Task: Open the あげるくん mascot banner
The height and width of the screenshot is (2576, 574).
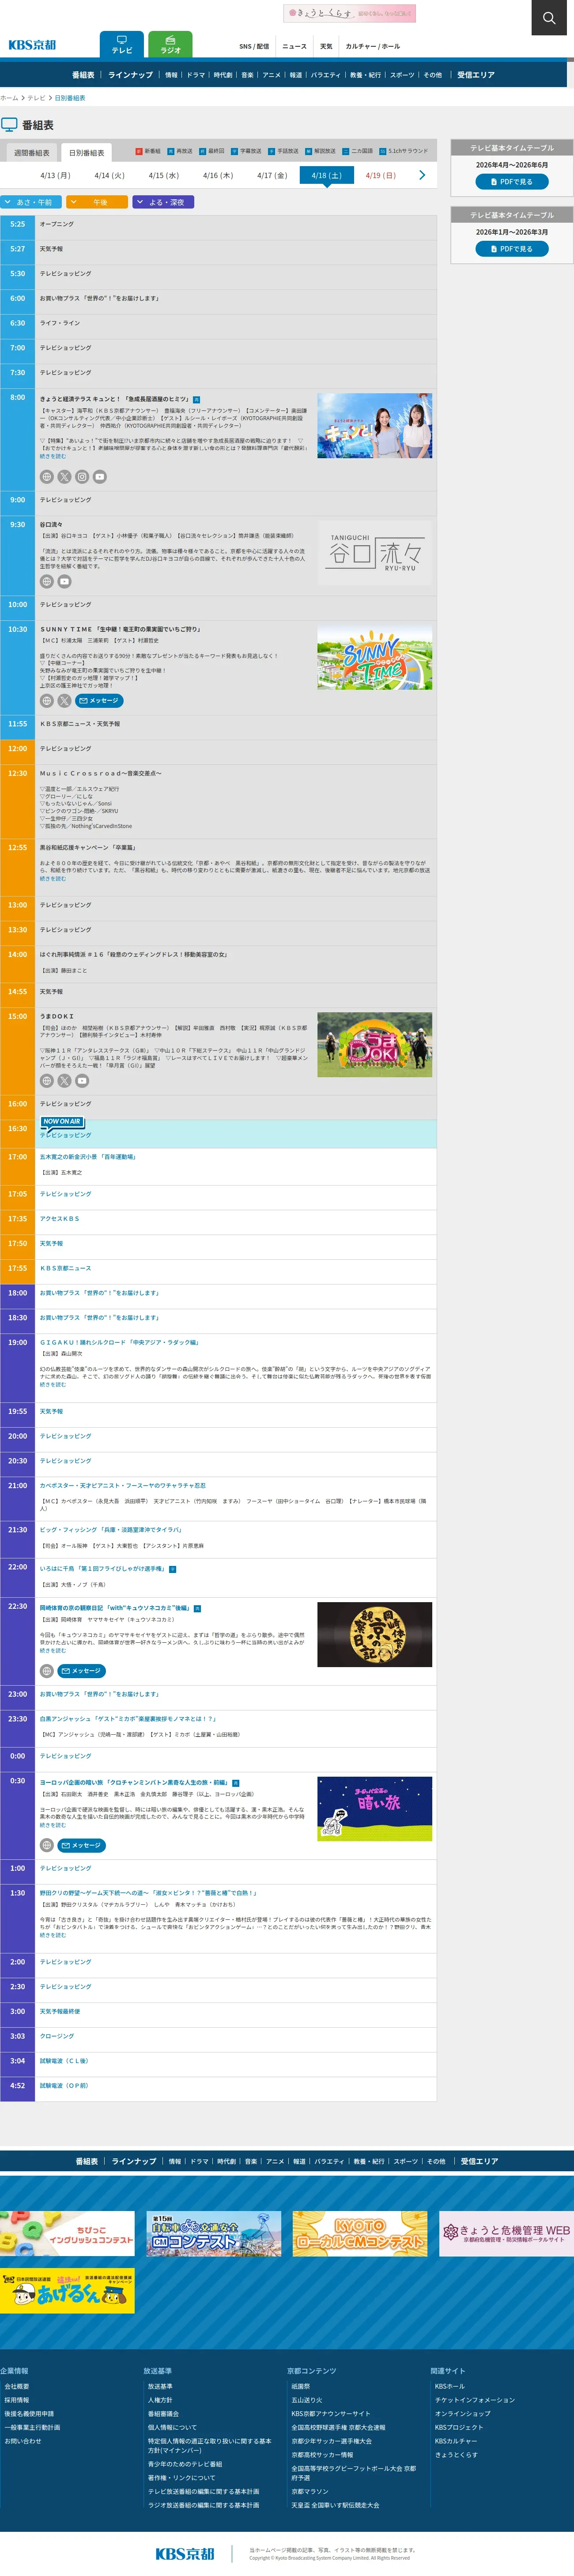Action: click(68, 2290)
